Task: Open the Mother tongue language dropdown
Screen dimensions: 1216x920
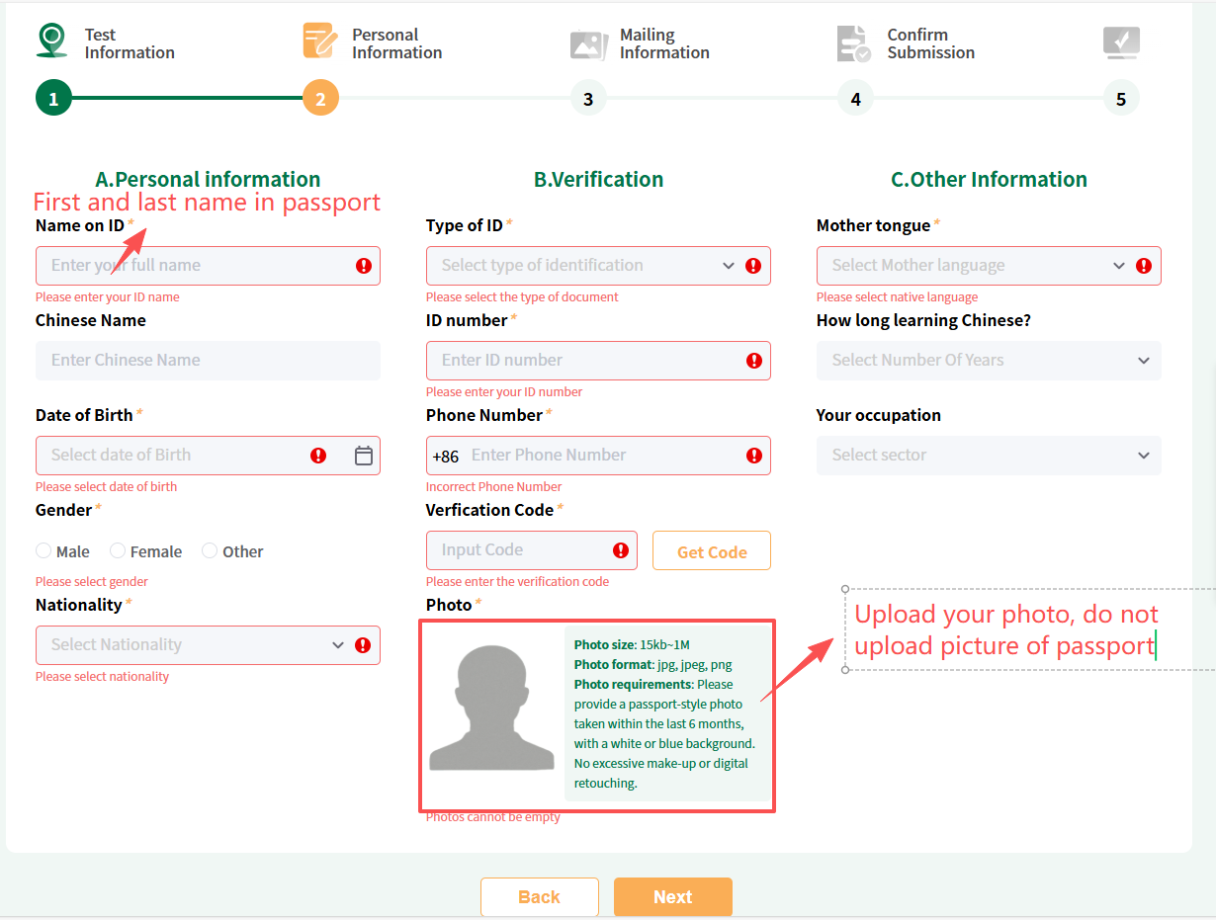Action: tap(974, 266)
